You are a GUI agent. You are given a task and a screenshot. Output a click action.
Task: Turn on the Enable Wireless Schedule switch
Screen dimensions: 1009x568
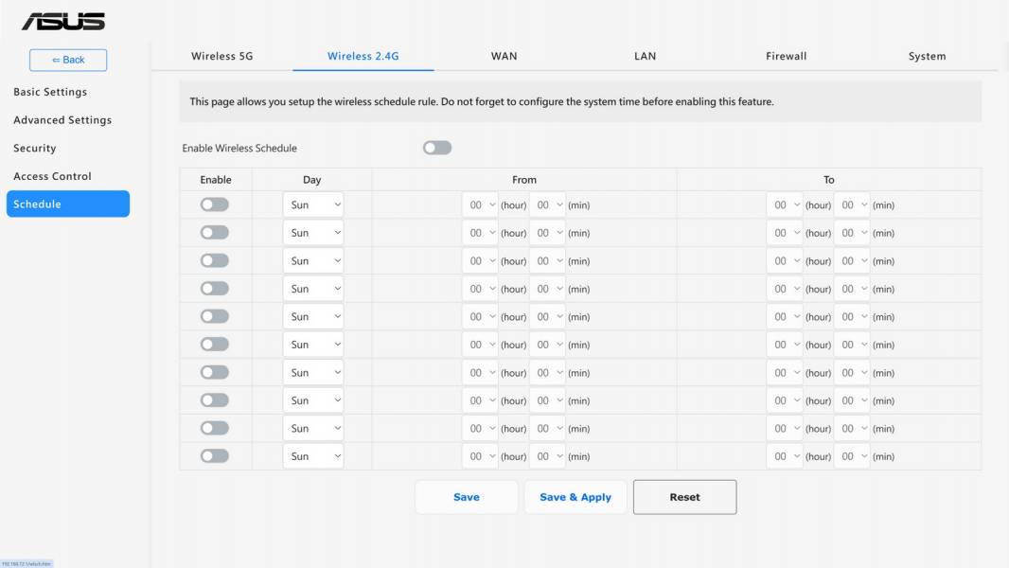437,148
